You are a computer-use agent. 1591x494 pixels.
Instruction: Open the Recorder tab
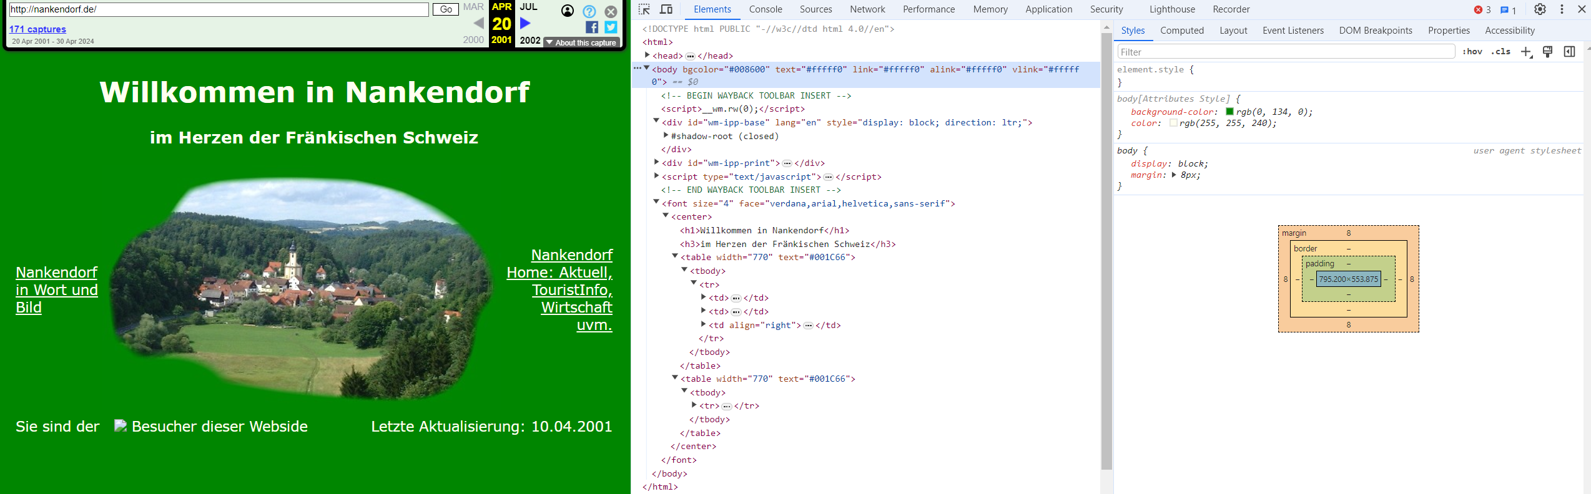point(1231,9)
